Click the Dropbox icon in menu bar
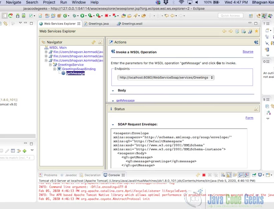This screenshot has height=209, width=274. [x=166, y=2]
